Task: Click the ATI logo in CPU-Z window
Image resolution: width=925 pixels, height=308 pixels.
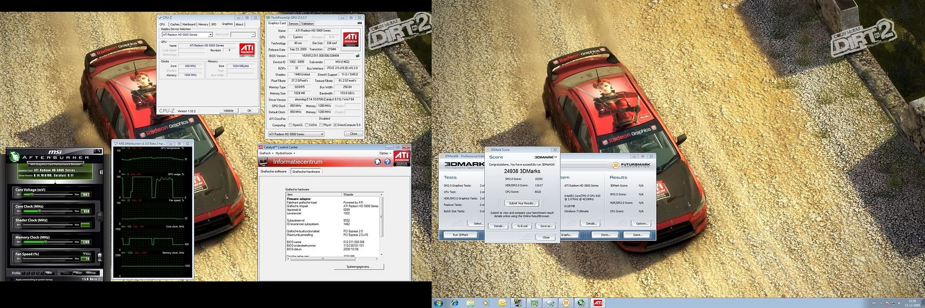Action: (x=247, y=50)
